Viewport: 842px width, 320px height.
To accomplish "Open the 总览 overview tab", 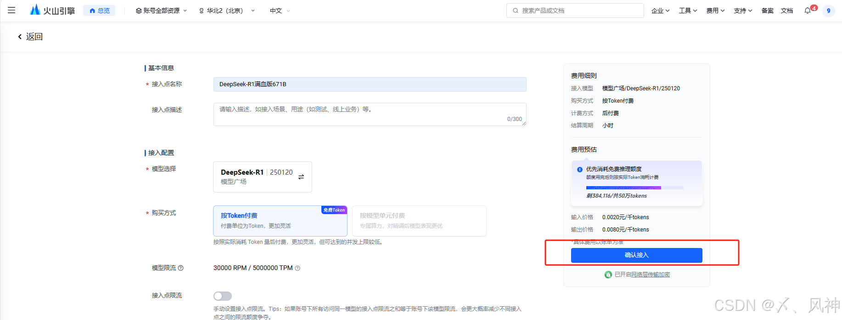I will click(99, 11).
